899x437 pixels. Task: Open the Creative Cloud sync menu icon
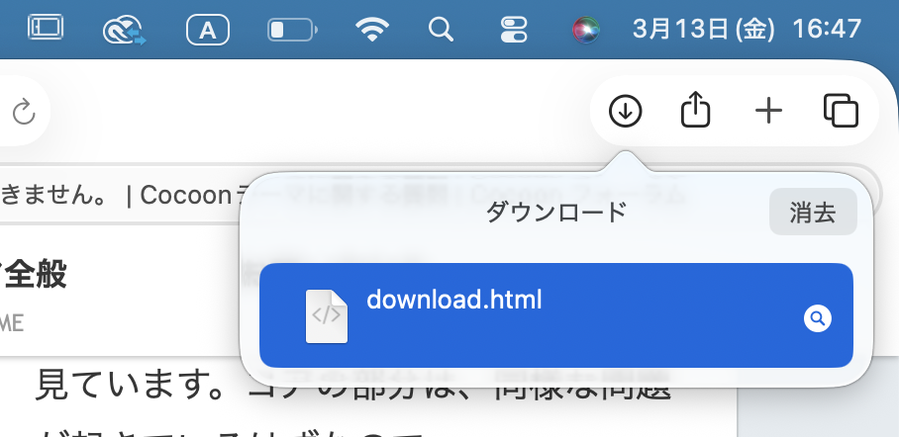coord(124,31)
